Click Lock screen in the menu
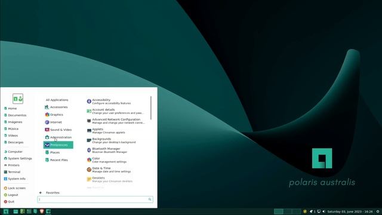Image resolution: width=382 pixels, height=215 pixels. (x=15, y=188)
